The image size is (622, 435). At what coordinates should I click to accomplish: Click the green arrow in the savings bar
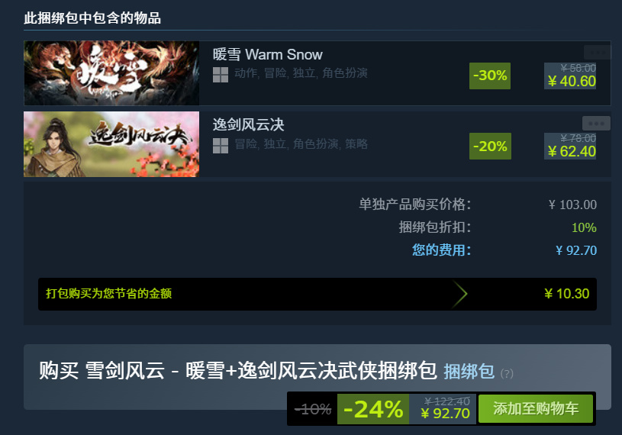pyautogui.click(x=459, y=294)
